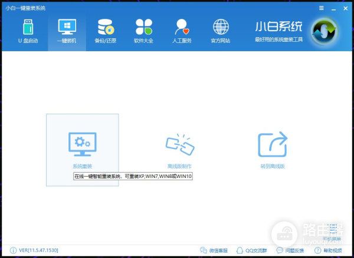Open the 人工服务 tab
This screenshot has width=354, height=258.
(182, 32)
